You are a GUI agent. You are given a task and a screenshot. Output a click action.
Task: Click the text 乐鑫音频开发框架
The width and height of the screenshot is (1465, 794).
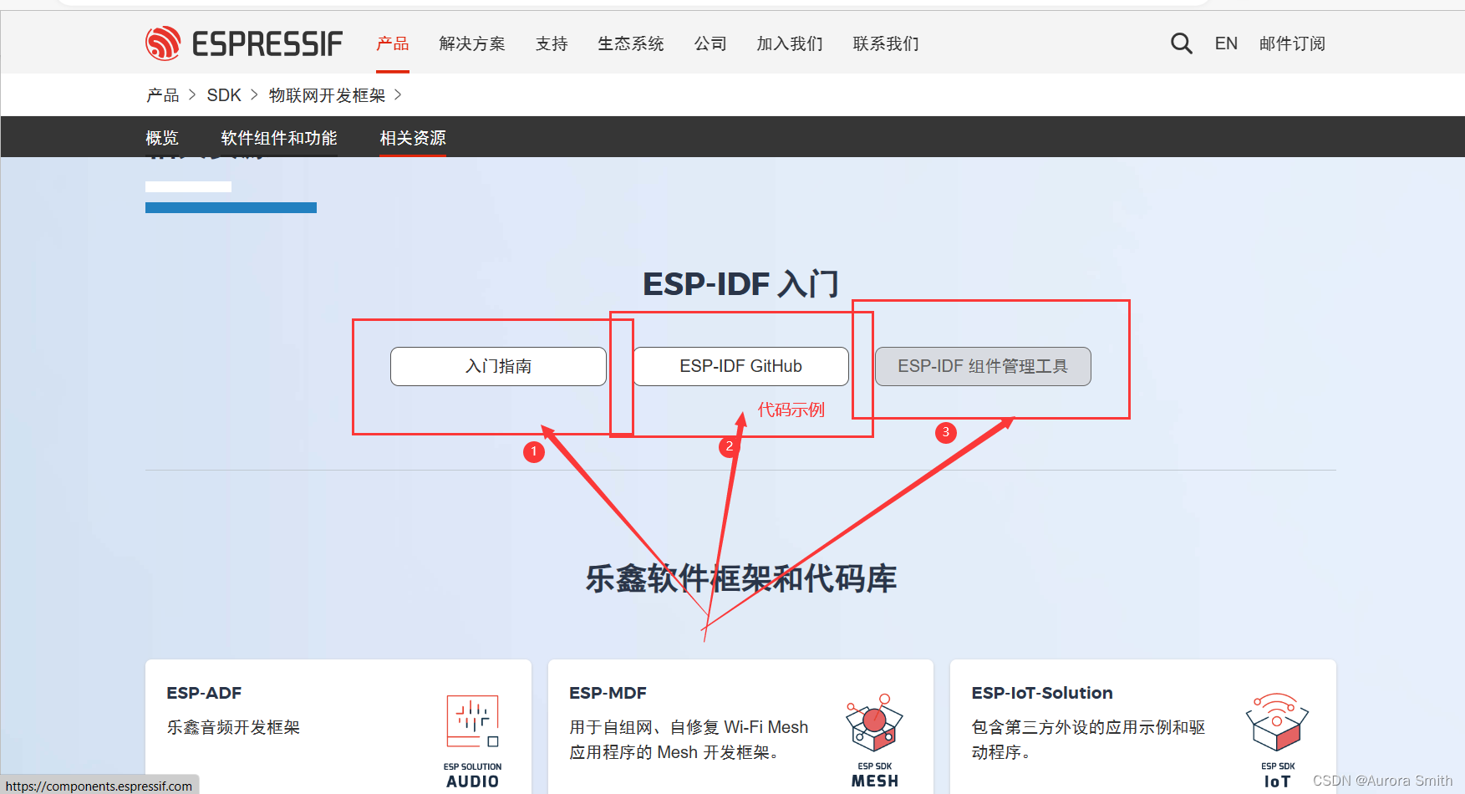[233, 727]
